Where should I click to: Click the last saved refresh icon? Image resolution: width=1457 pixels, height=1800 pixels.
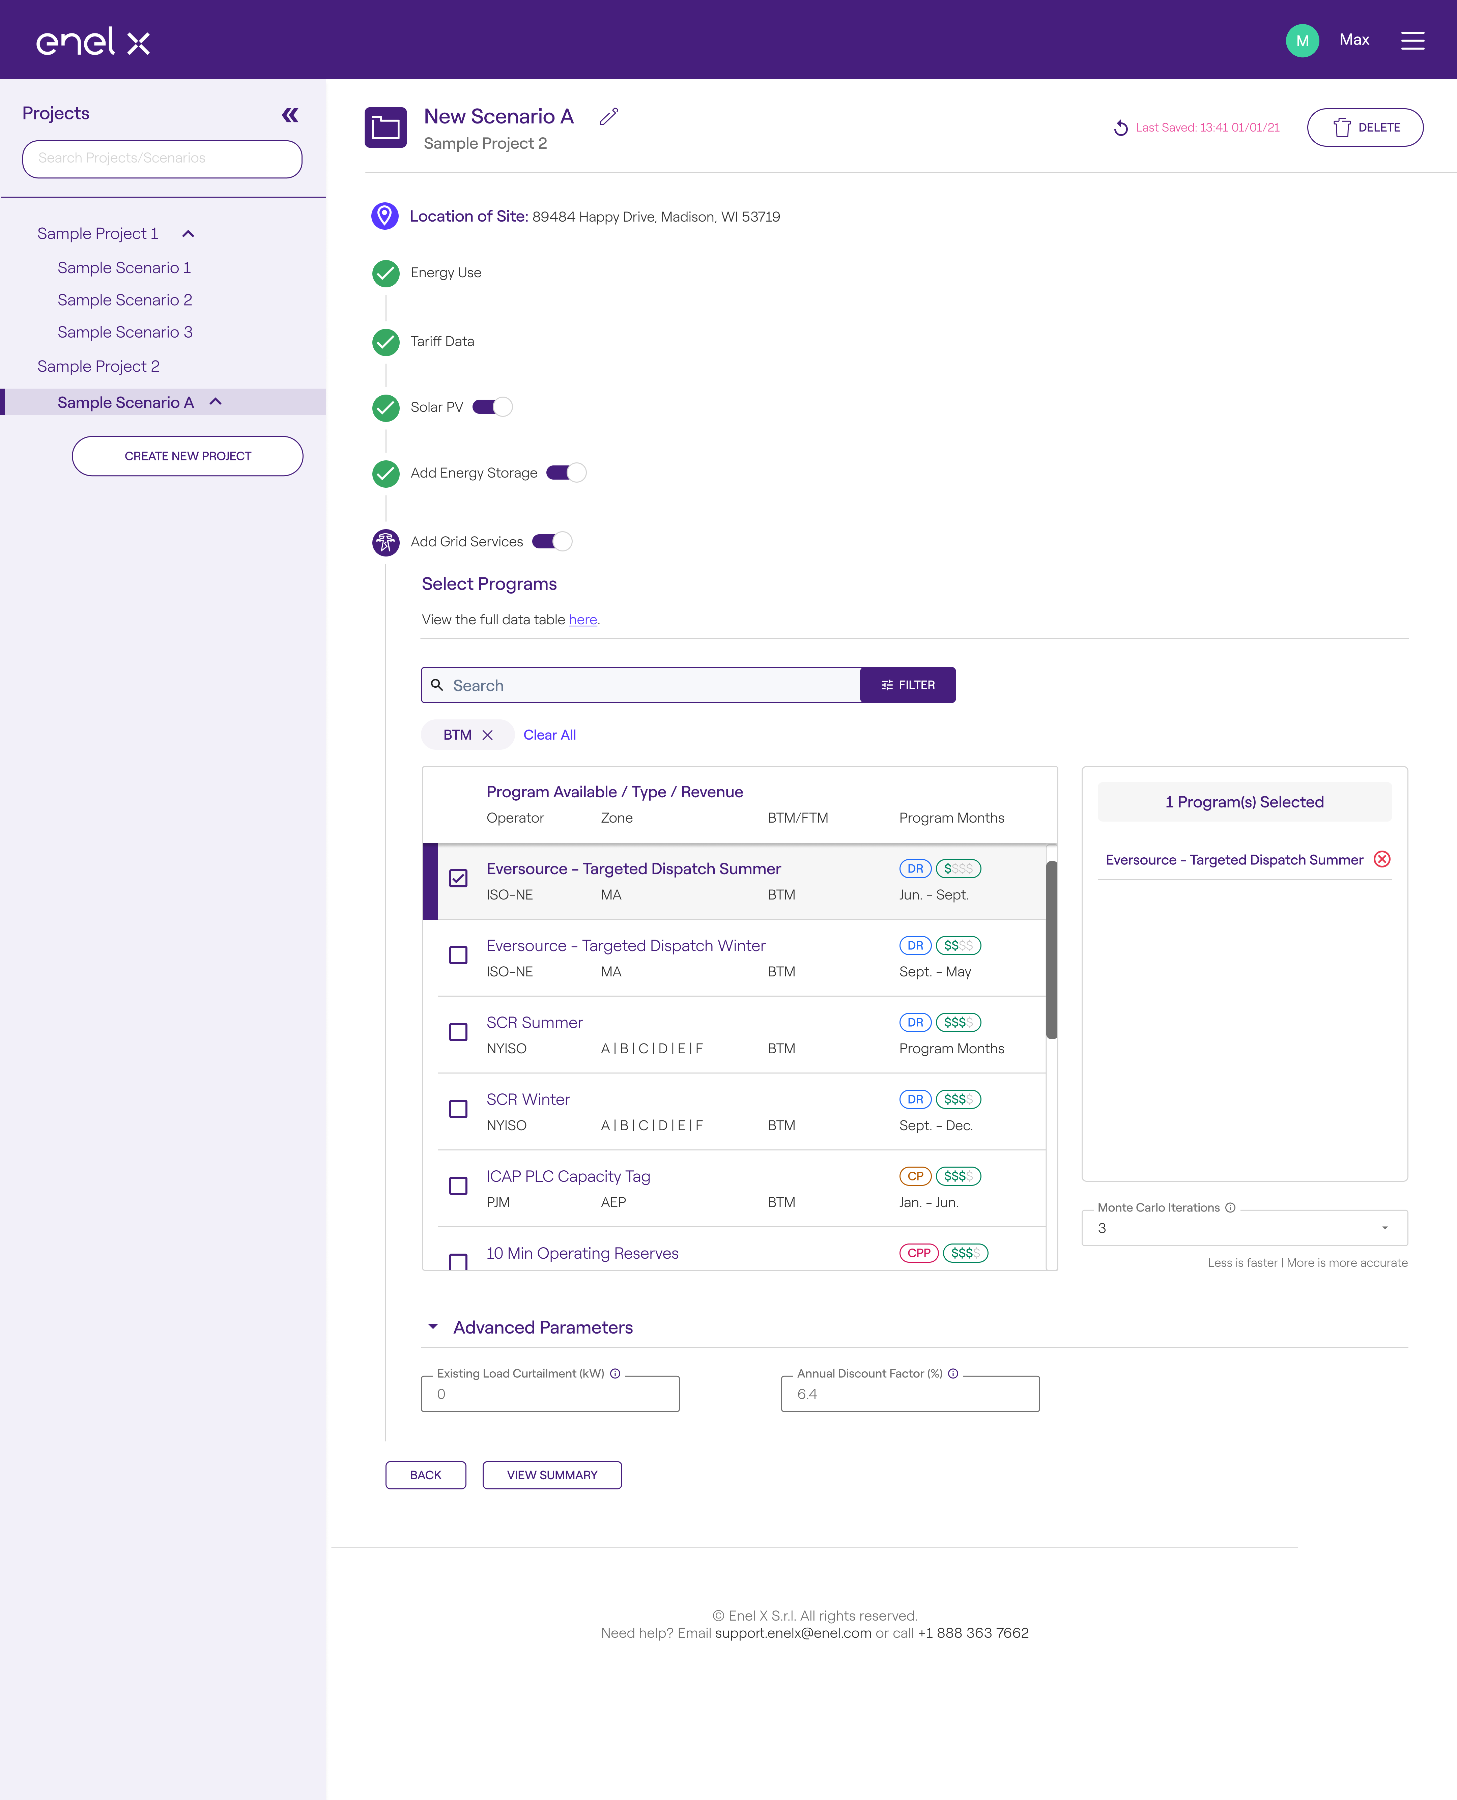coord(1120,127)
